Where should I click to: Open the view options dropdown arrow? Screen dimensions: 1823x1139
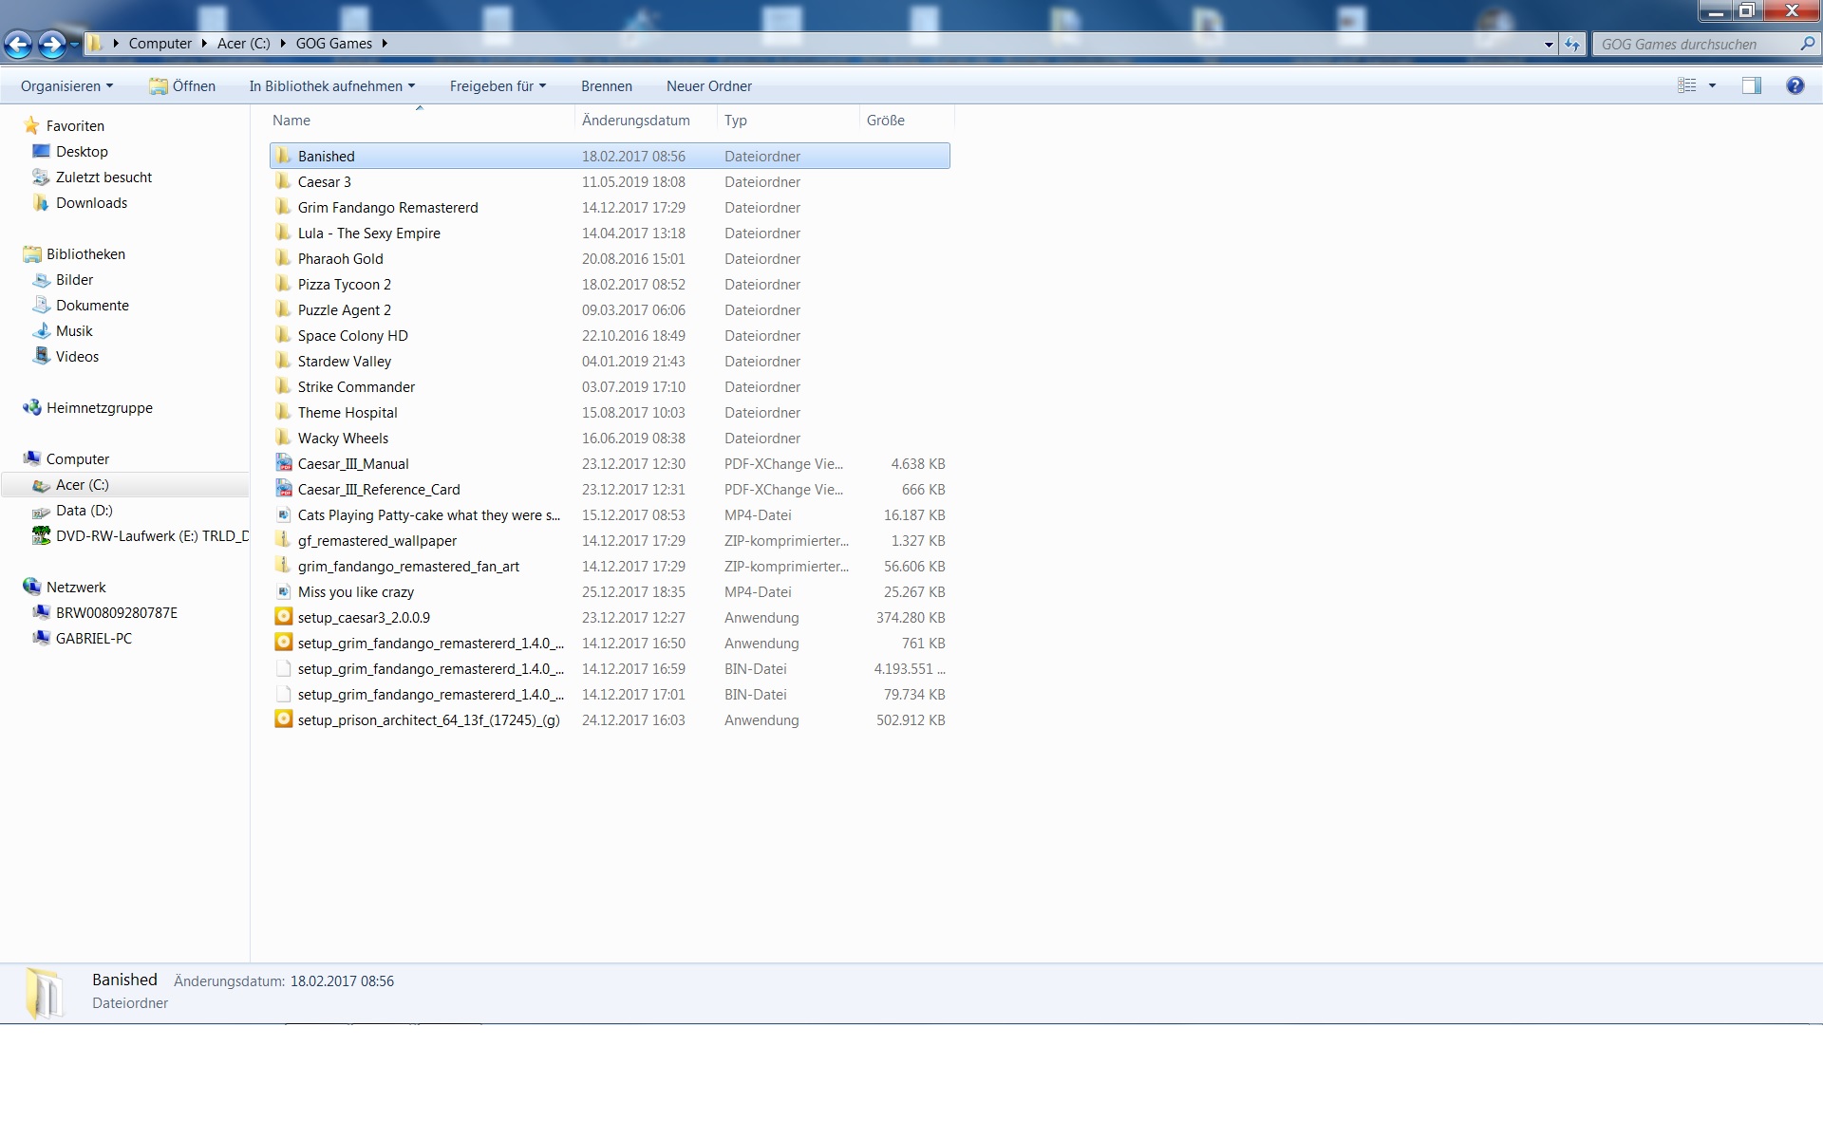pyautogui.click(x=1712, y=85)
